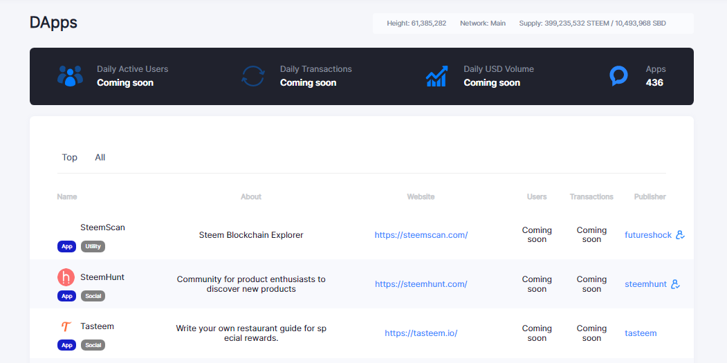Click the Apps count 436
The width and height of the screenshot is (727, 363).
tap(654, 82)
